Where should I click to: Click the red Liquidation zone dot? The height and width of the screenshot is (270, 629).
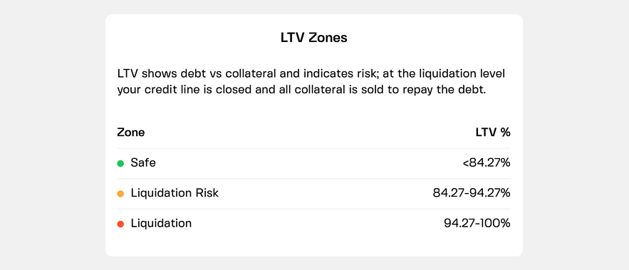click(120, 224)
